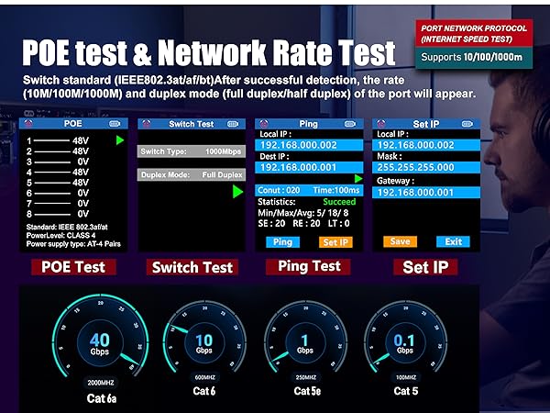Click the logo icon in the POE screen header
The width and height of the screenshot is (550, 413).
[28, 123]
